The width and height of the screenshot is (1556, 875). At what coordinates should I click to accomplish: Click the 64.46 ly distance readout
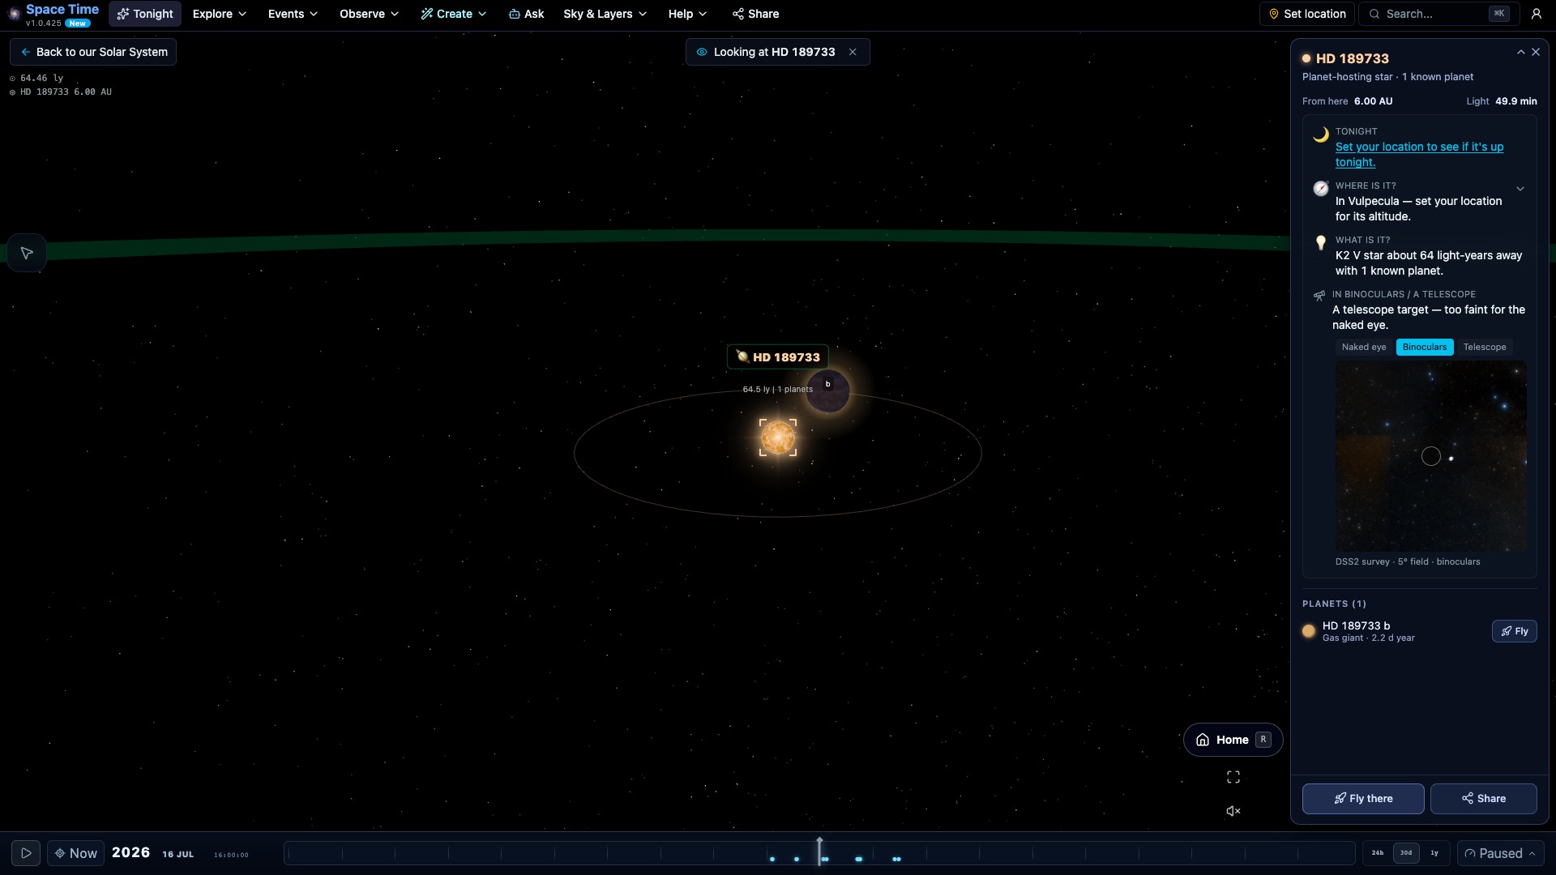click(x=41, y=79)
